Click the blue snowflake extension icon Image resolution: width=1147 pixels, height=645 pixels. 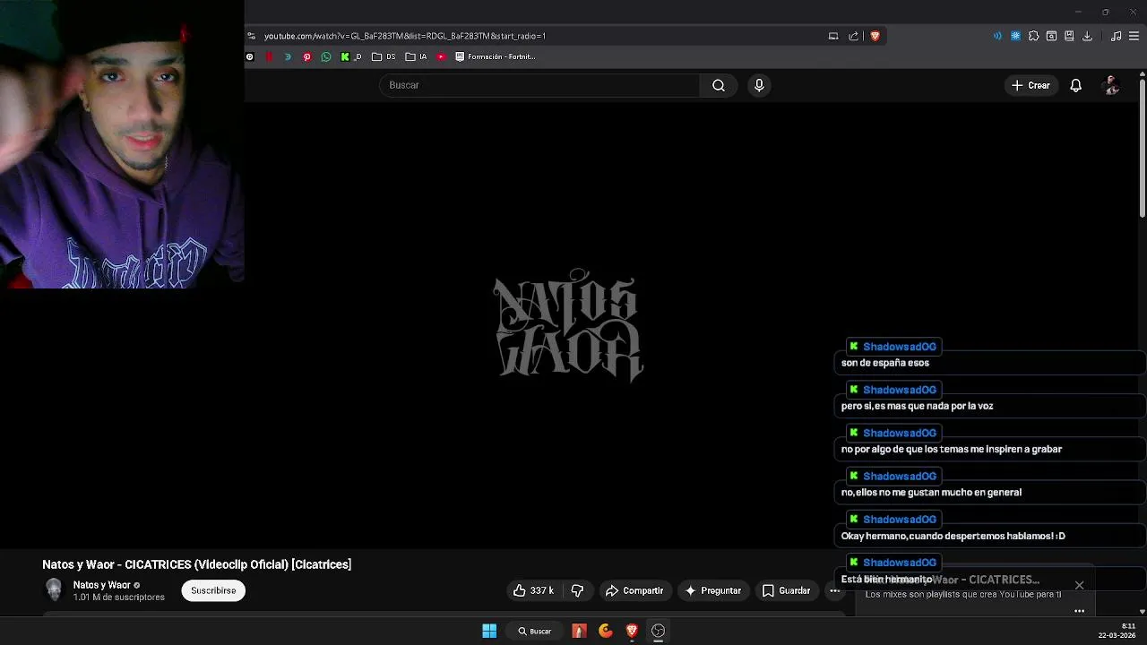[1015, 36]
